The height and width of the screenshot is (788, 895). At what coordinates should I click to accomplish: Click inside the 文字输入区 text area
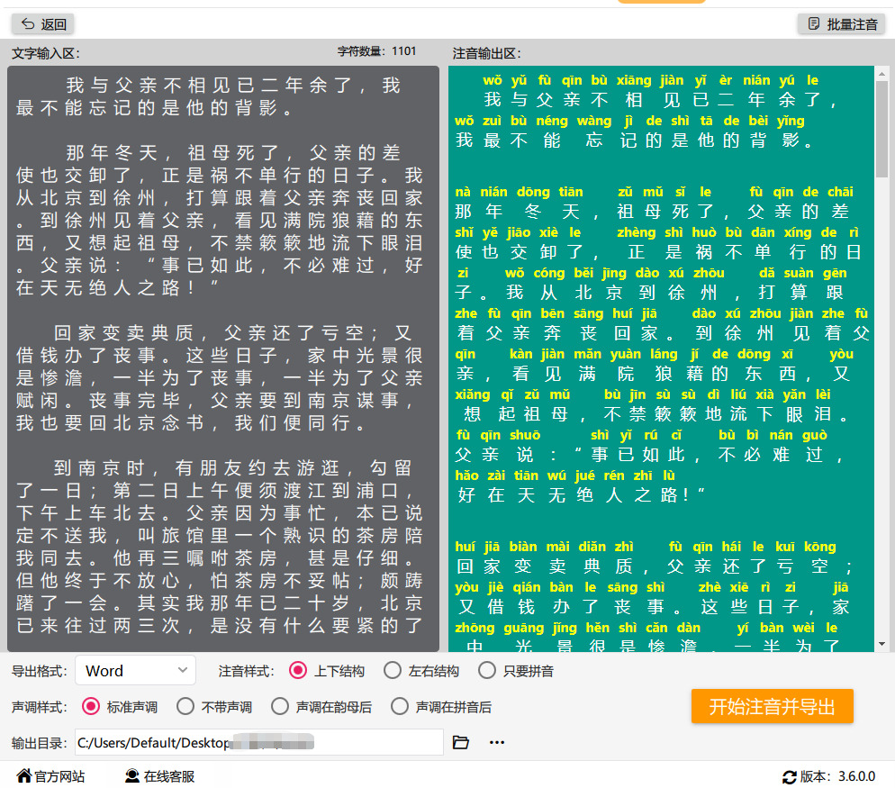pos(223,358)
